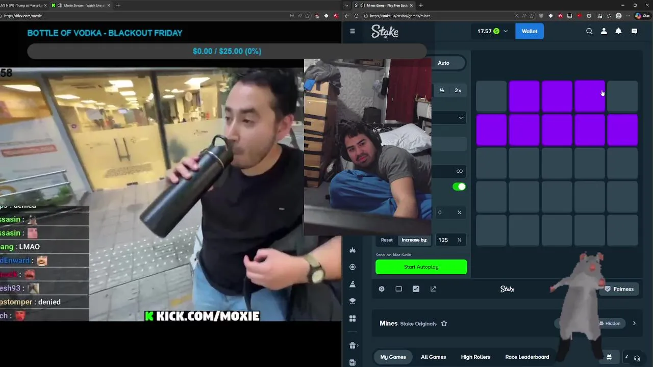Open the browser profile avatar in Stake window
The height and width of the screenshot is (367, 653).
point(619,16)
